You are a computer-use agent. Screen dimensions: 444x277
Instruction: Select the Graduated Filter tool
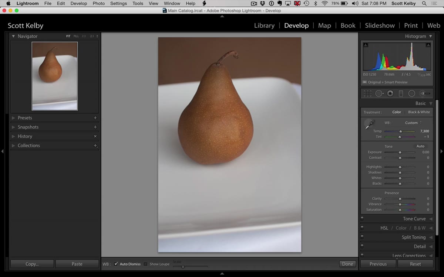(x=401, y=93)
